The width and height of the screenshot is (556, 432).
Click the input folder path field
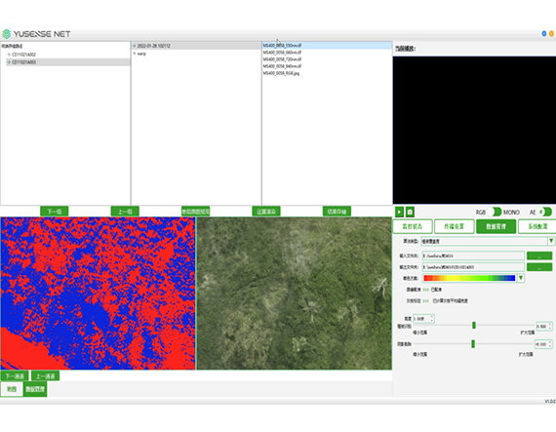click(x=473, y=255)
